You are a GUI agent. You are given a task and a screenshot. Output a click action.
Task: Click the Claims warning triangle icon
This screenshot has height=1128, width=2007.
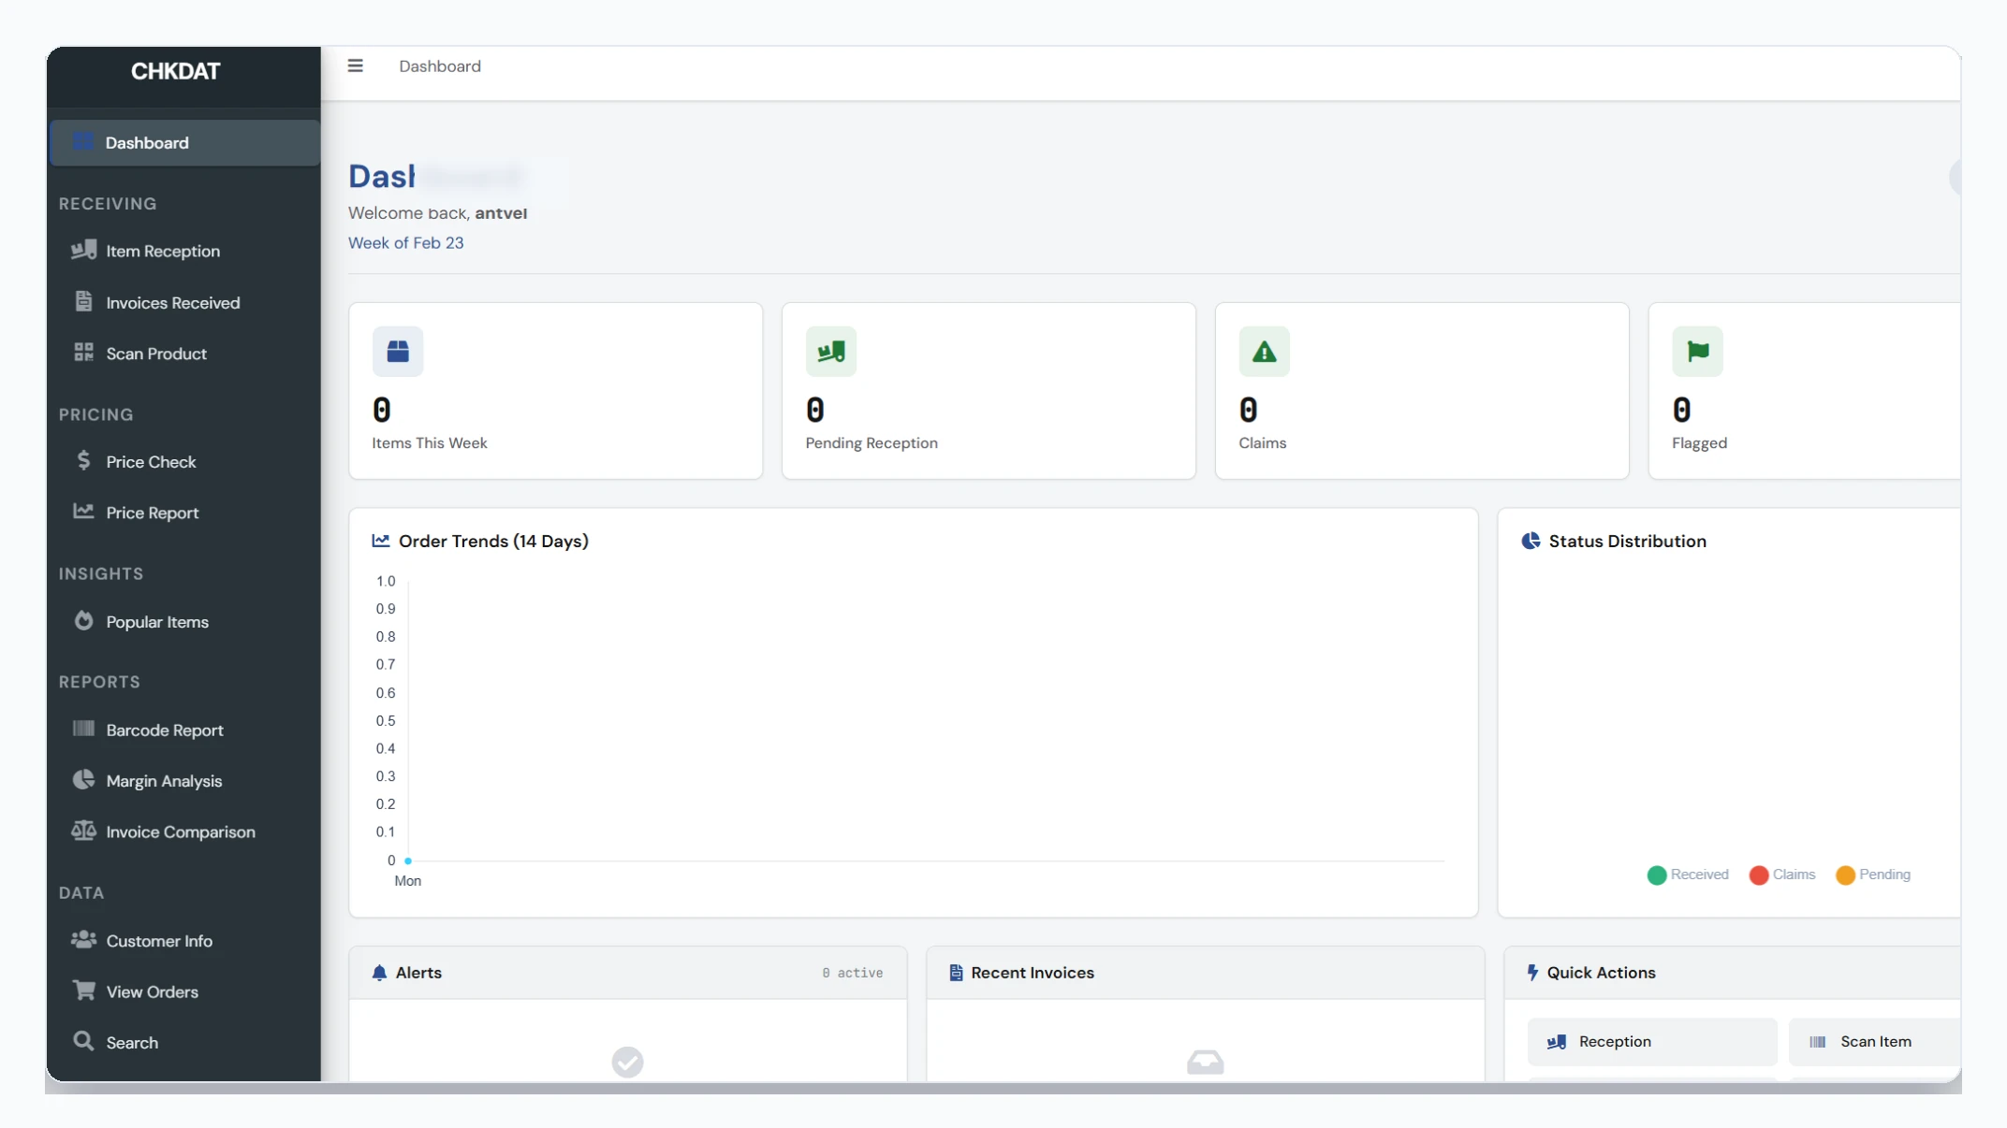point(1263,351)
